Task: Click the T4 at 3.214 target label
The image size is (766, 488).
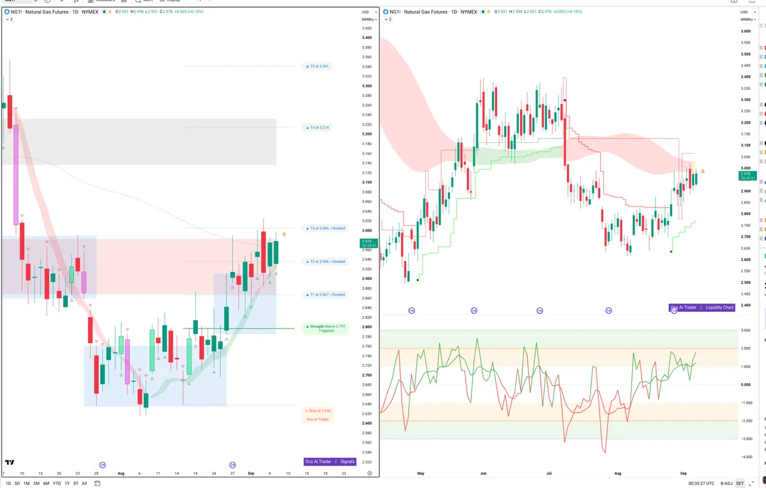Action: pos(317,128)
